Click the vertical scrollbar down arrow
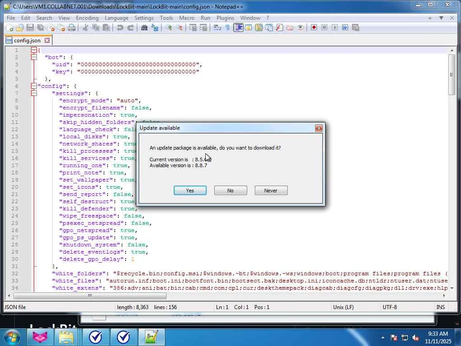Screen dimensions: 461x346 tap(452, 288)
